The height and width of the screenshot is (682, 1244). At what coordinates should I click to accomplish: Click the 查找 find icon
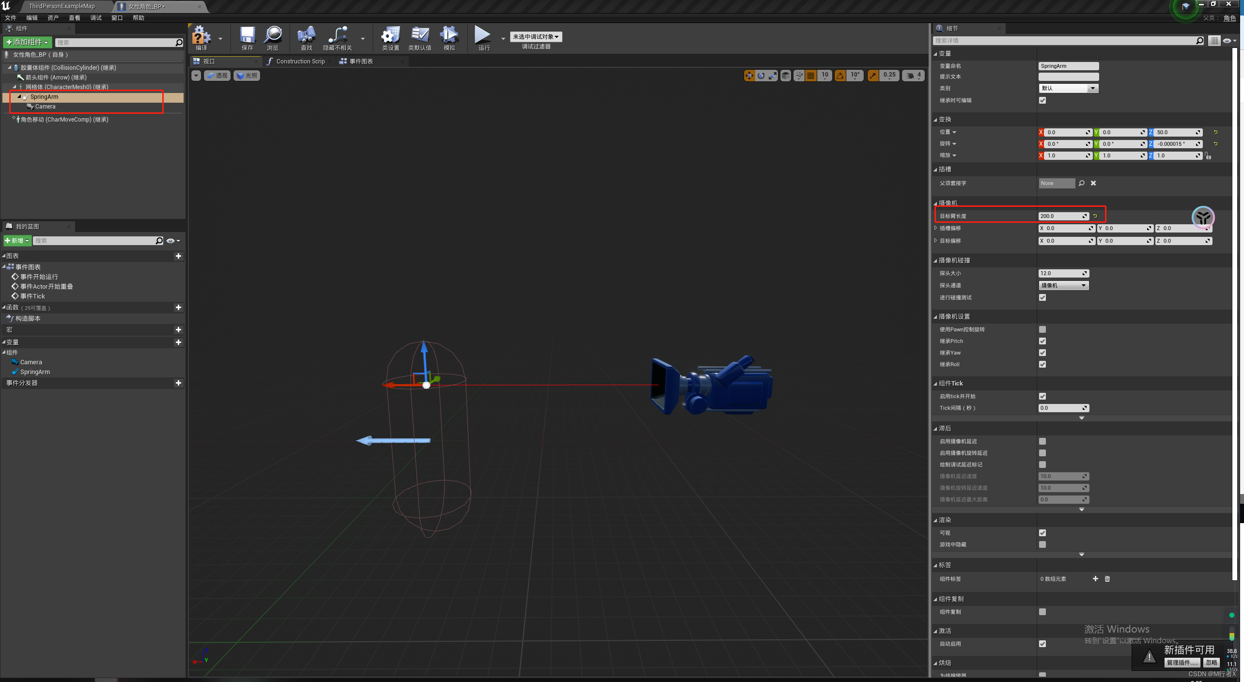click(x=306, y=38)
